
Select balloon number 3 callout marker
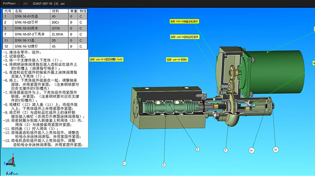pyautogui.click(x=164, y=165)
